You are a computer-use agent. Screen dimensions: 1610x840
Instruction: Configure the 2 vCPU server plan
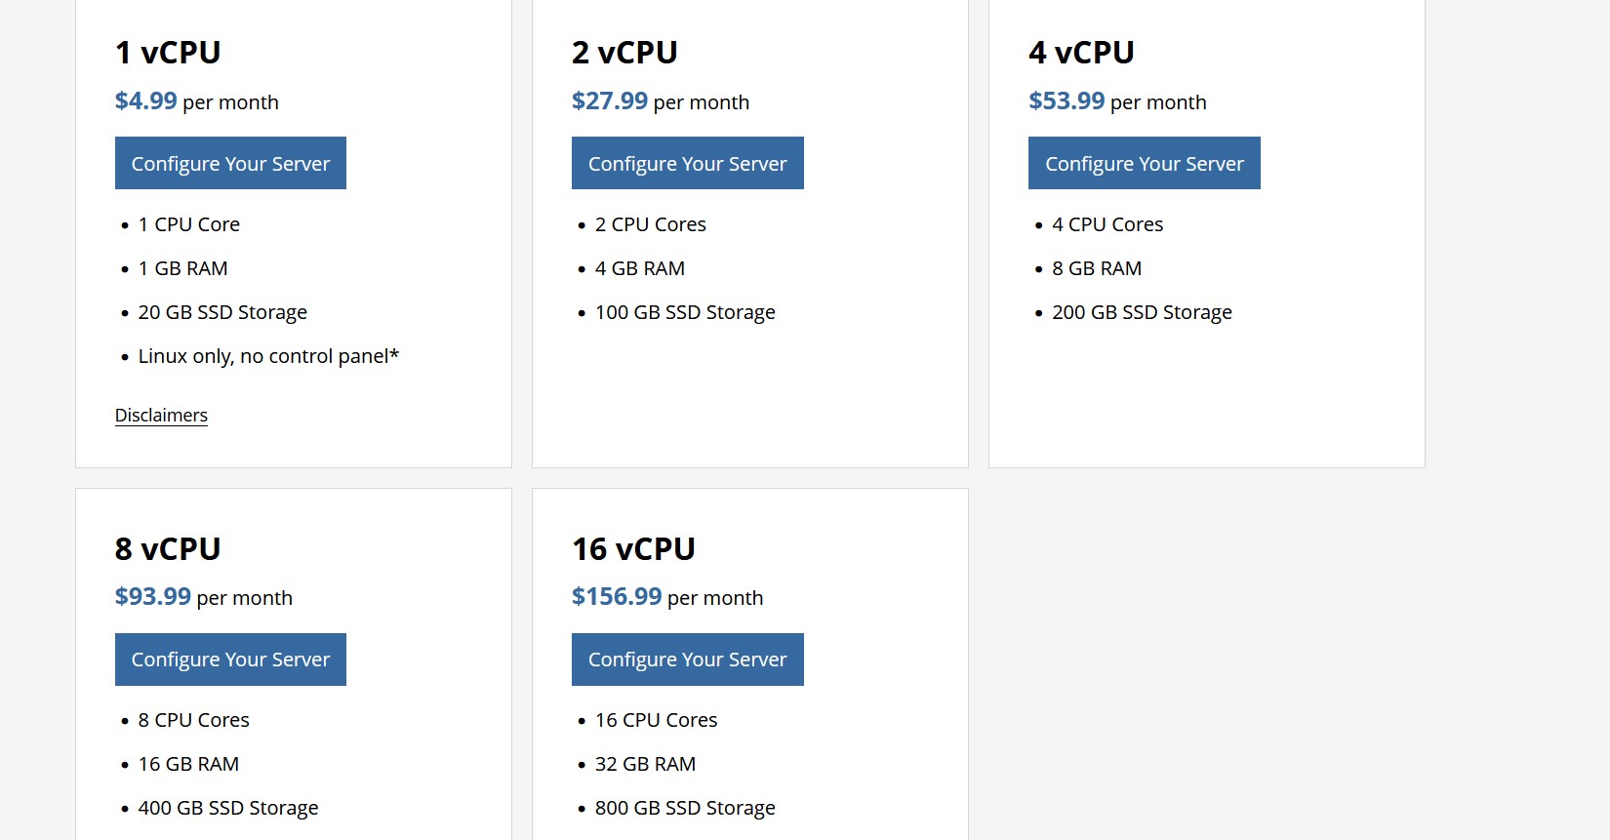pyautogui.click(x=687, y=163)
